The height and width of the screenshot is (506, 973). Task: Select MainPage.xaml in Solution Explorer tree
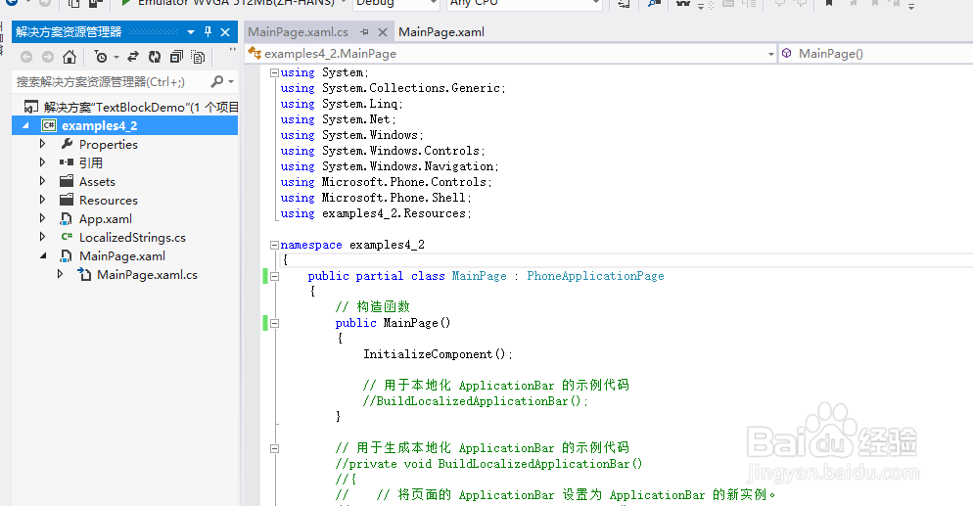(122, 256)
